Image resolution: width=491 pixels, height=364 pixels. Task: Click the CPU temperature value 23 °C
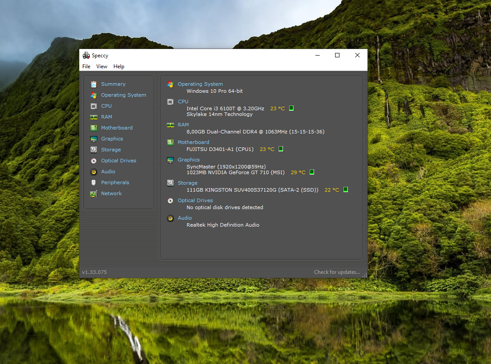click(277, 108)
